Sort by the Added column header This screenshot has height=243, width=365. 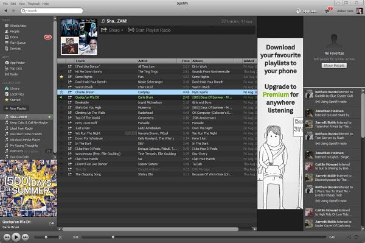tap(249, 61)
